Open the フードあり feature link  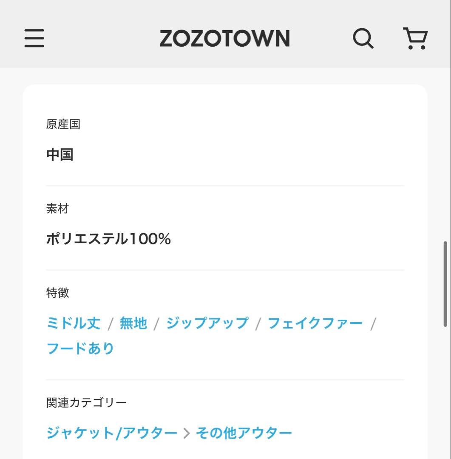click(x=80, y=348)
